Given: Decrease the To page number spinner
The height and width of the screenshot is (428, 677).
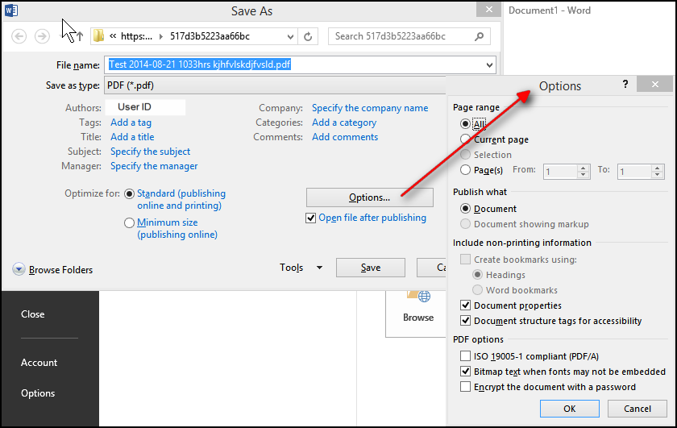Looking at the screenshot, I should 657,175.
